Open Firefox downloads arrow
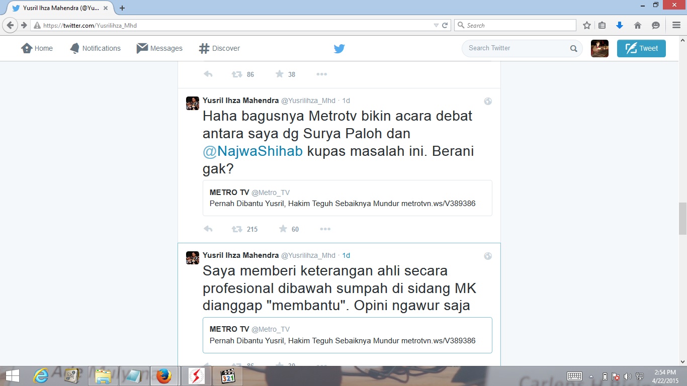This screenshot has width=687, height=386. 620,25
